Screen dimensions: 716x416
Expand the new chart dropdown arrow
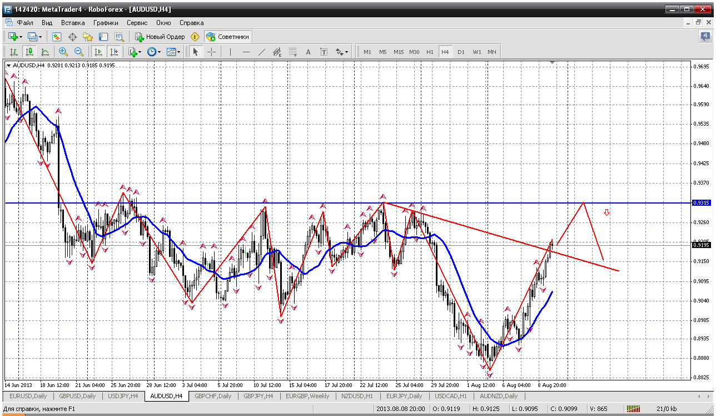(21, 37)
